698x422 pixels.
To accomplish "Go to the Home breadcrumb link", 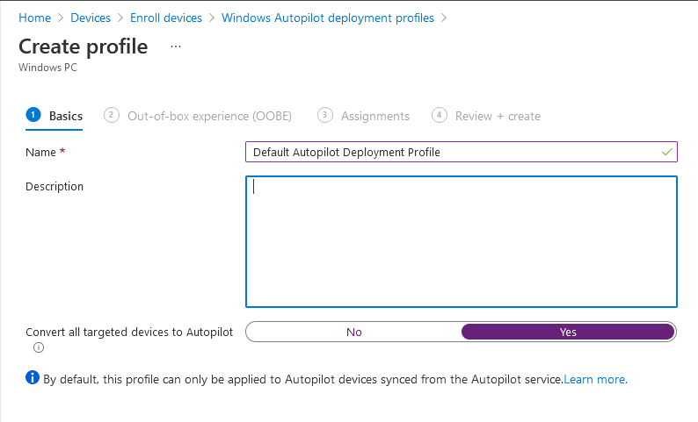I will pos(34,18).
